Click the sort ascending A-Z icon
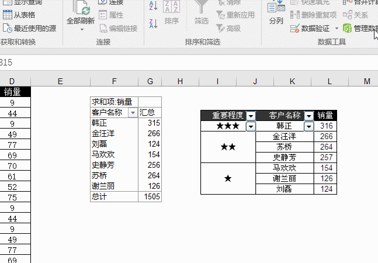Viewport: 378px width, 263px height. point(153,6)
